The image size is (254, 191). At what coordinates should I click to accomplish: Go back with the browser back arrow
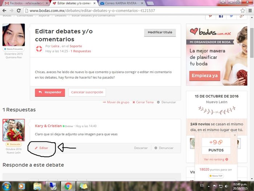click(x=4, y=11)
